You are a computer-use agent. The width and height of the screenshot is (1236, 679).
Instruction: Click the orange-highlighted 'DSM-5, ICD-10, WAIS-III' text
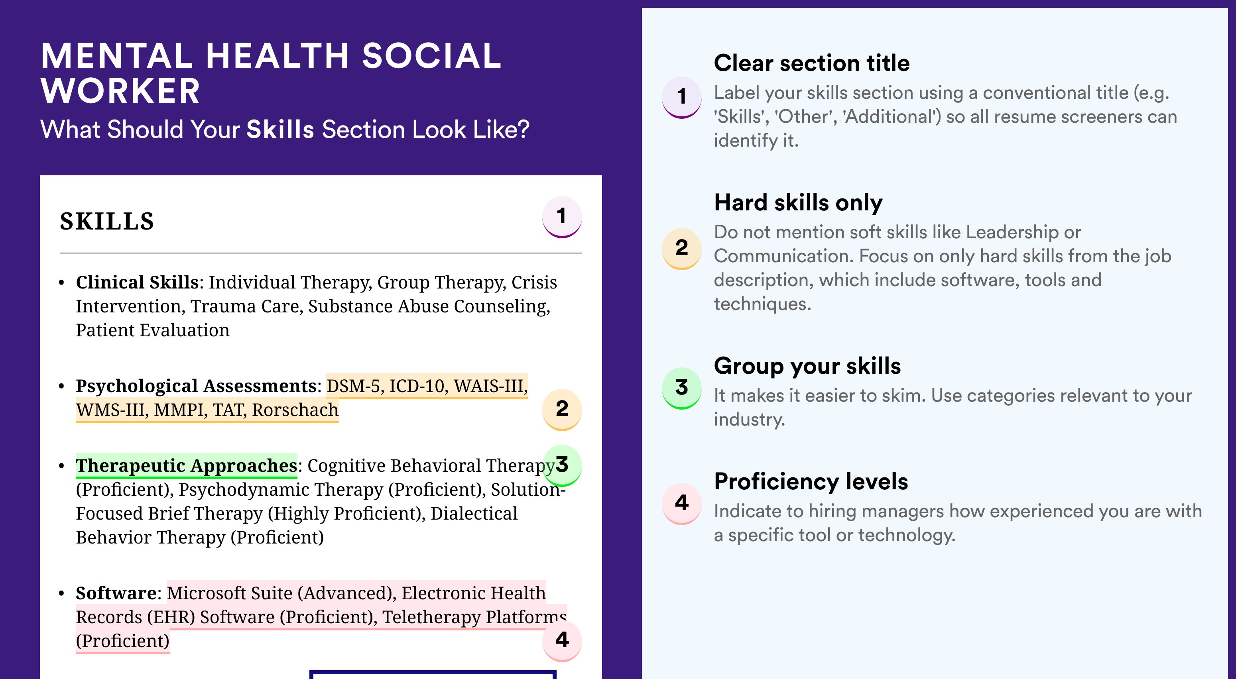[427, 386]
